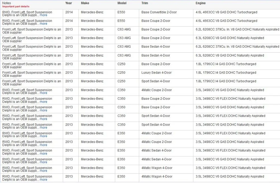Image resolution: width=280 pixels, height=183 pixels.
Task: Click the Make column header
Action: pyautogui.click(x=85, y=3)
